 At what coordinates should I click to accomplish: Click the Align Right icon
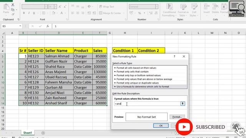pos(83,13)
